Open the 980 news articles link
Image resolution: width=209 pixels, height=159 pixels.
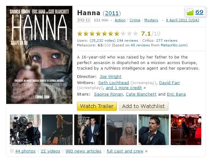(x=83, y=151)
